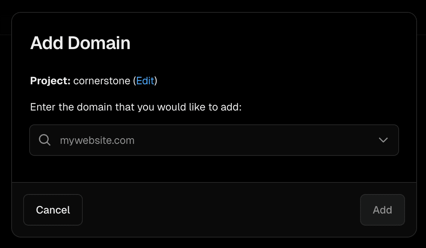This screenshot has width=426, height=248.
Task: Focus the mywebsite.com domain input field
Action: [187, 140]
